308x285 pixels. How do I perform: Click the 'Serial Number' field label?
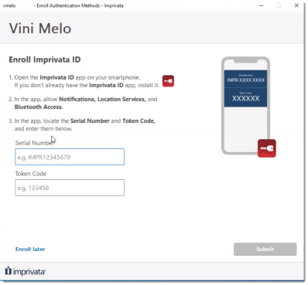(35, 143)
